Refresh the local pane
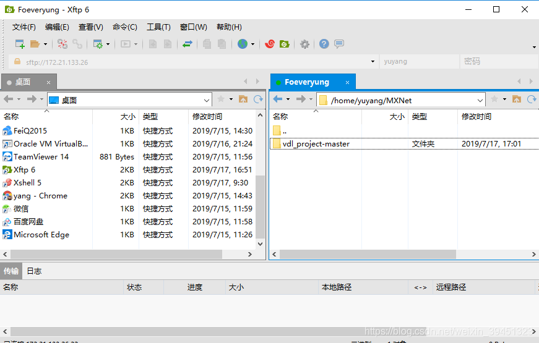Viewport: 539px width, 343px height. pyautogui.click(x=258, y=100)
